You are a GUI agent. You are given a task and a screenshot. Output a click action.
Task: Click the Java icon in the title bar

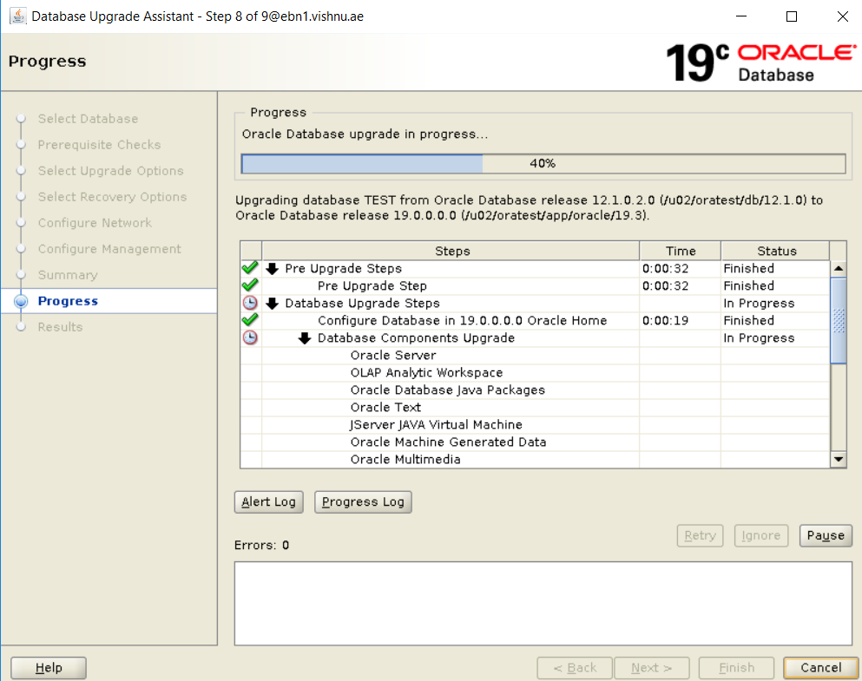click(x=17, y=16)
